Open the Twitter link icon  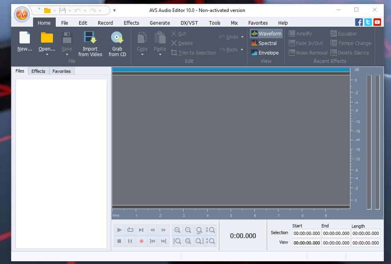(368, 22)
